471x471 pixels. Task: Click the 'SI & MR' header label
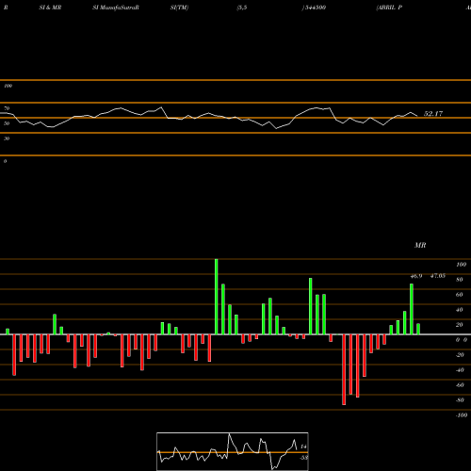coord(50,8)
